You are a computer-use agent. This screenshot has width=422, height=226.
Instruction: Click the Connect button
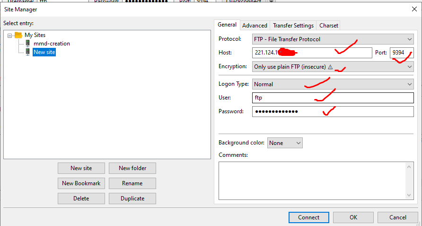click(309, 217)
